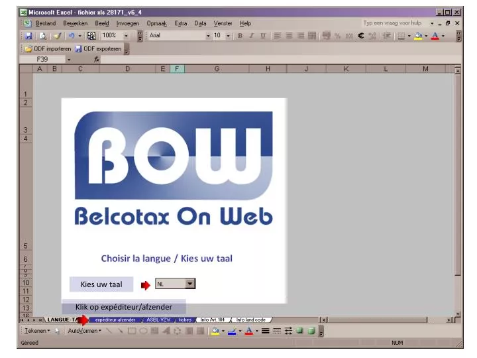Image resolution: width=477 pixels, height=358 pixels.
Task: Center text with the toolbar button
Action: (289, 36)
